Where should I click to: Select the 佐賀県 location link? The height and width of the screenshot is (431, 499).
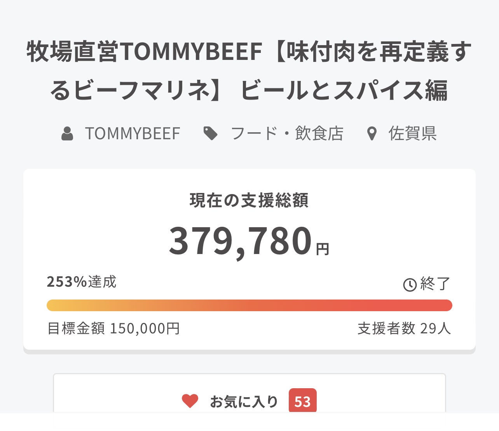click(412, 133)
